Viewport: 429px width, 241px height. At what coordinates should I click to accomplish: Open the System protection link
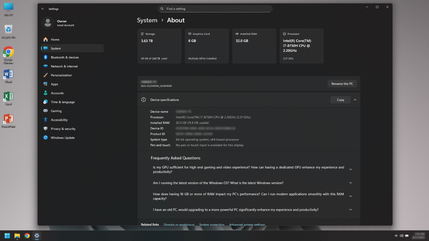[212, 224]
